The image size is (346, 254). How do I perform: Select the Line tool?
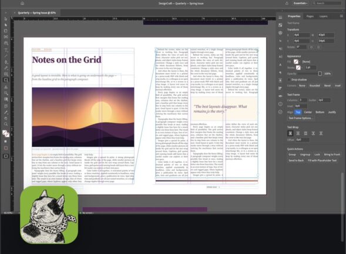(6, 56)
